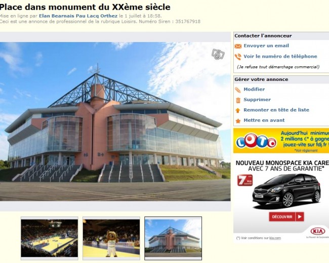The image size is (329, 263).
Task: Select the basketball court thumbnail
Action: [50, 238]
